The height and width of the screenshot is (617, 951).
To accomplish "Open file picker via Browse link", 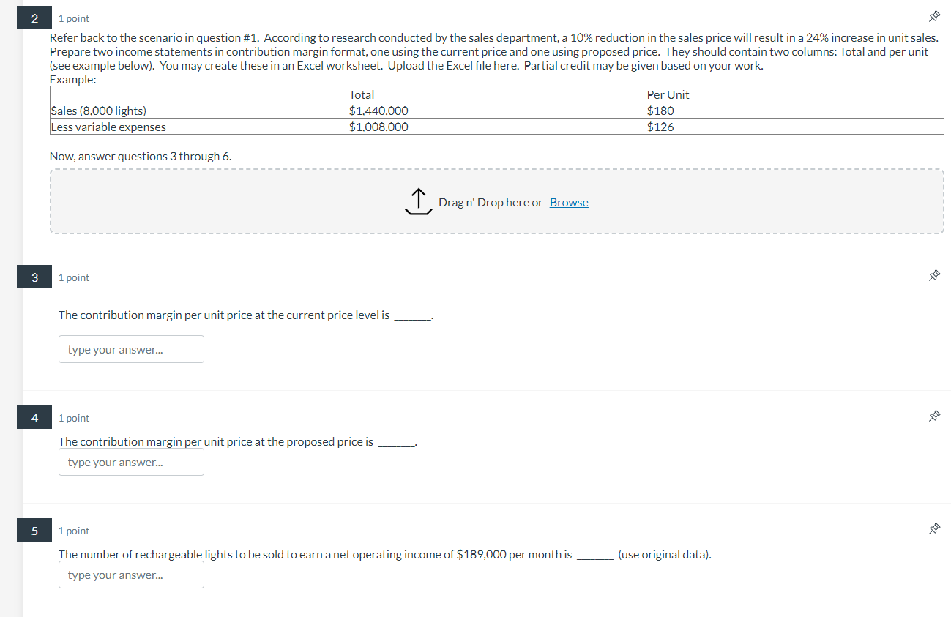I will tap(569, 203).
